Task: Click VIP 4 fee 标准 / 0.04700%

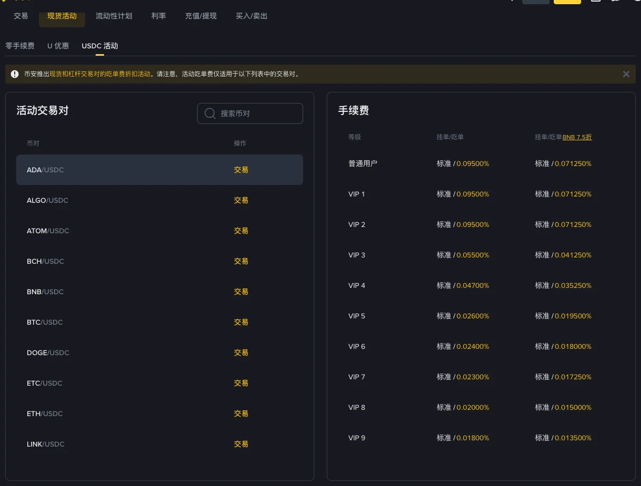Action: pyautogui.click(x=463, y=285)
